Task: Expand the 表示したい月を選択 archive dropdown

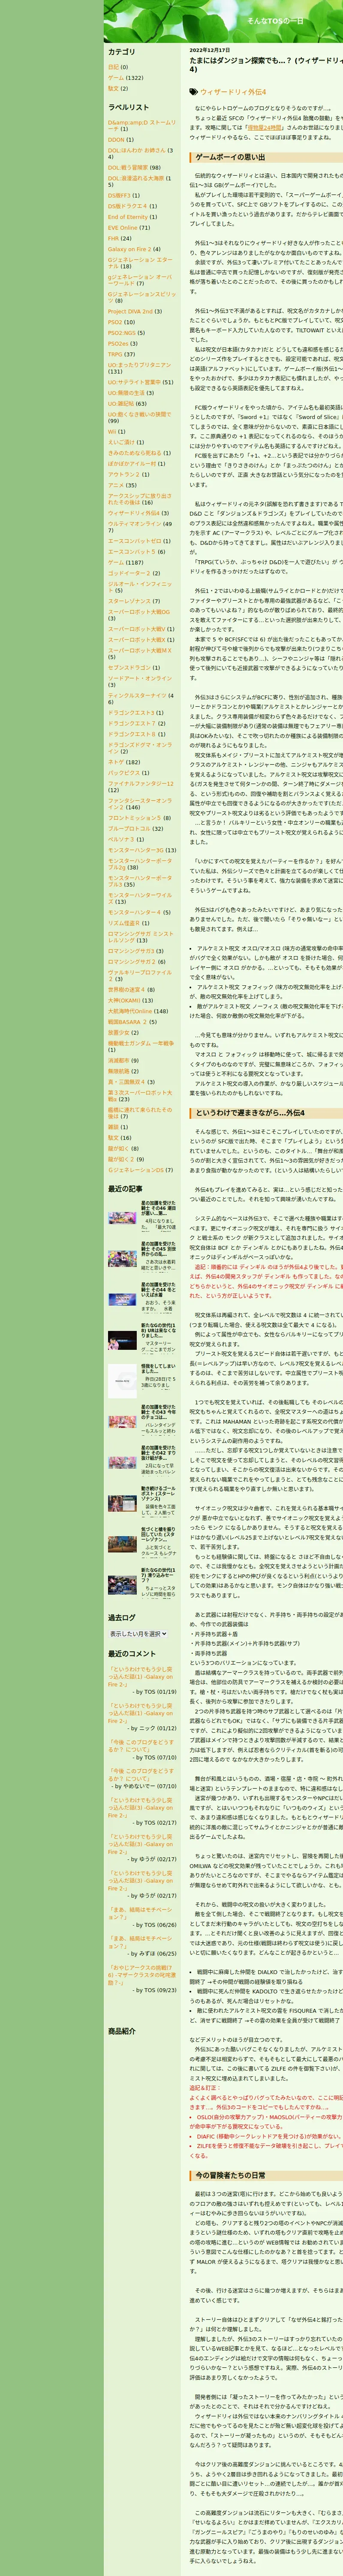Action: 138,1634
